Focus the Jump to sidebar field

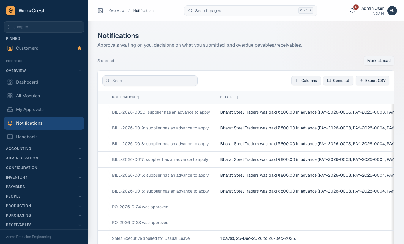[44, 27]
